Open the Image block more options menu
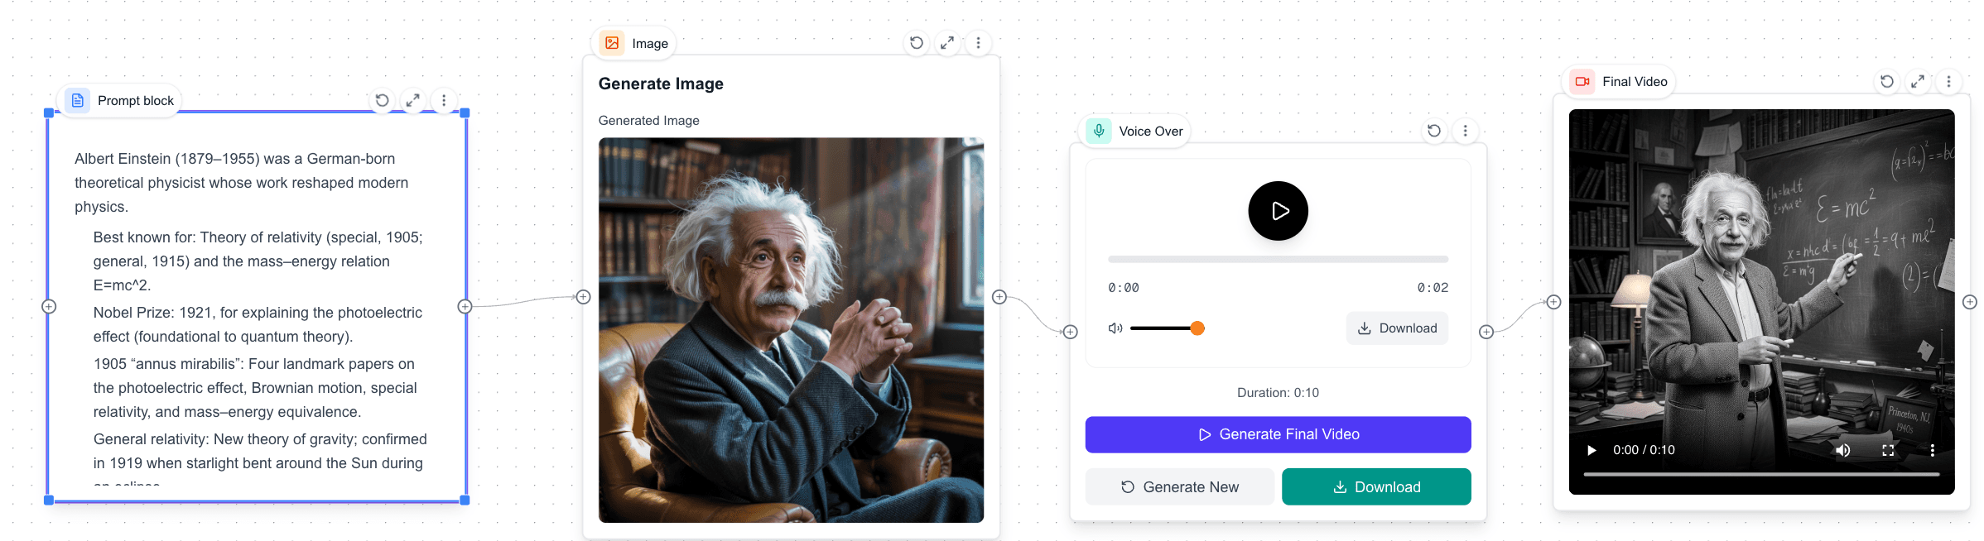The height and width of the screenshot is (541, 1984). click(x=978, y=43)
